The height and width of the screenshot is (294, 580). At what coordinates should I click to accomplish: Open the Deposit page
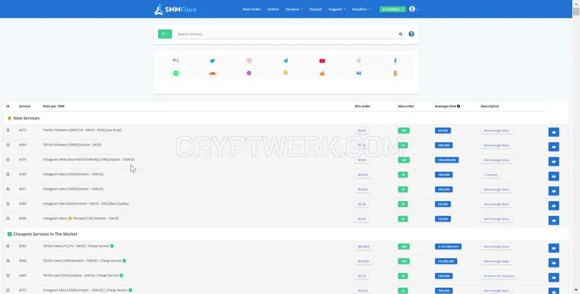click(x=316, y=9)
